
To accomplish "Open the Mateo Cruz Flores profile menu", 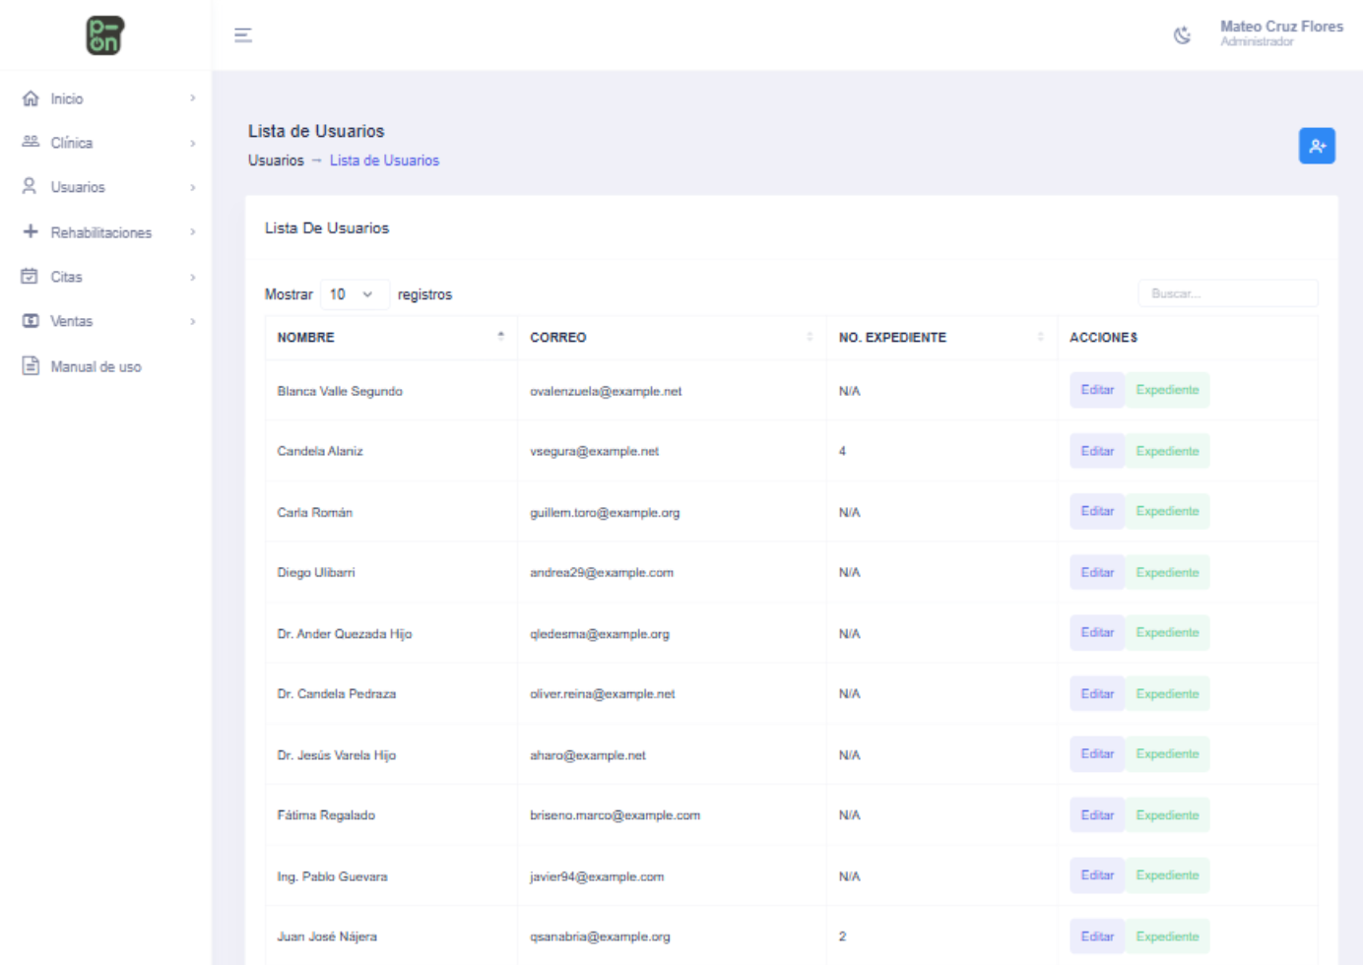I will [1280, 32].
